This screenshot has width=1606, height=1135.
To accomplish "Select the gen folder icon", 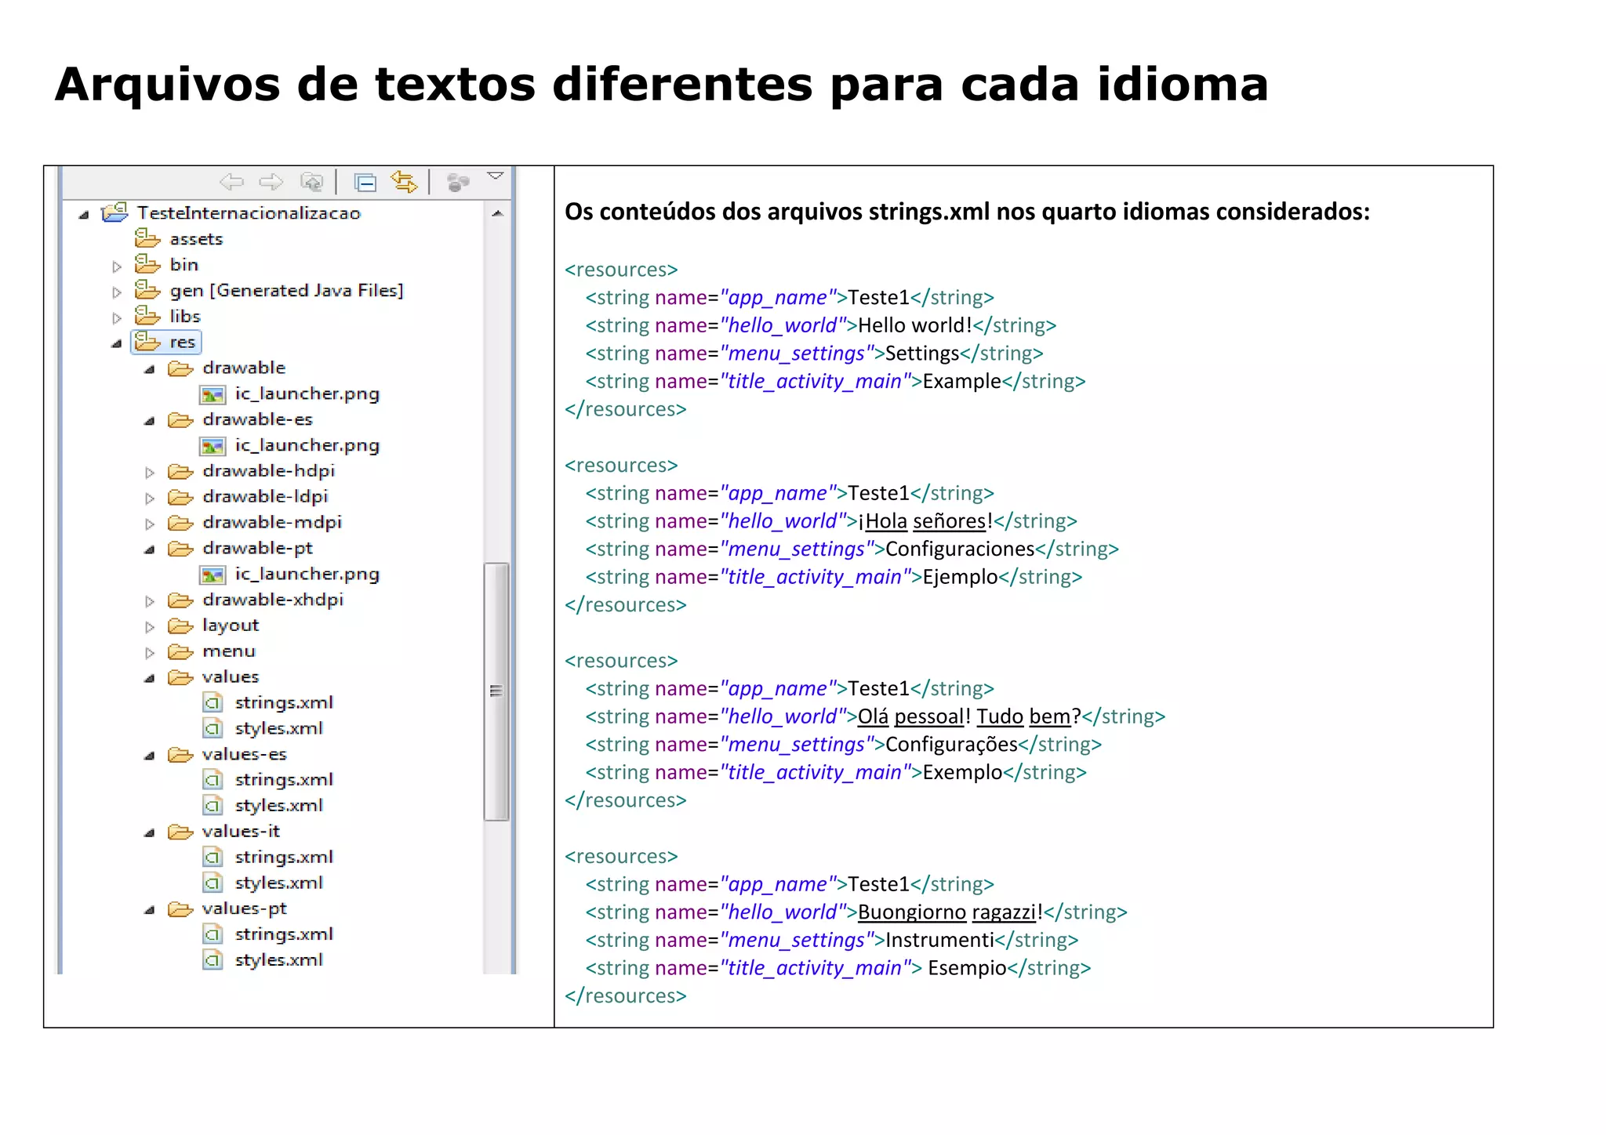I will point(147,290).
